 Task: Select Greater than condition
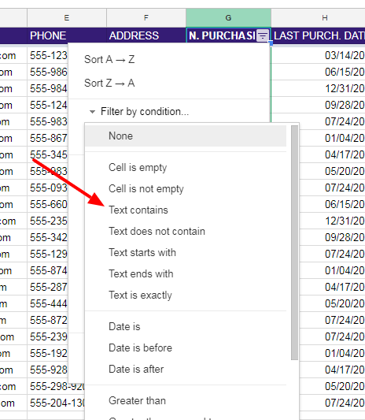click(186, 401)
